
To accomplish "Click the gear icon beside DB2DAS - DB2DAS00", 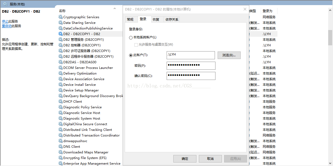I will pyautogui.click(x=61, y=62).
